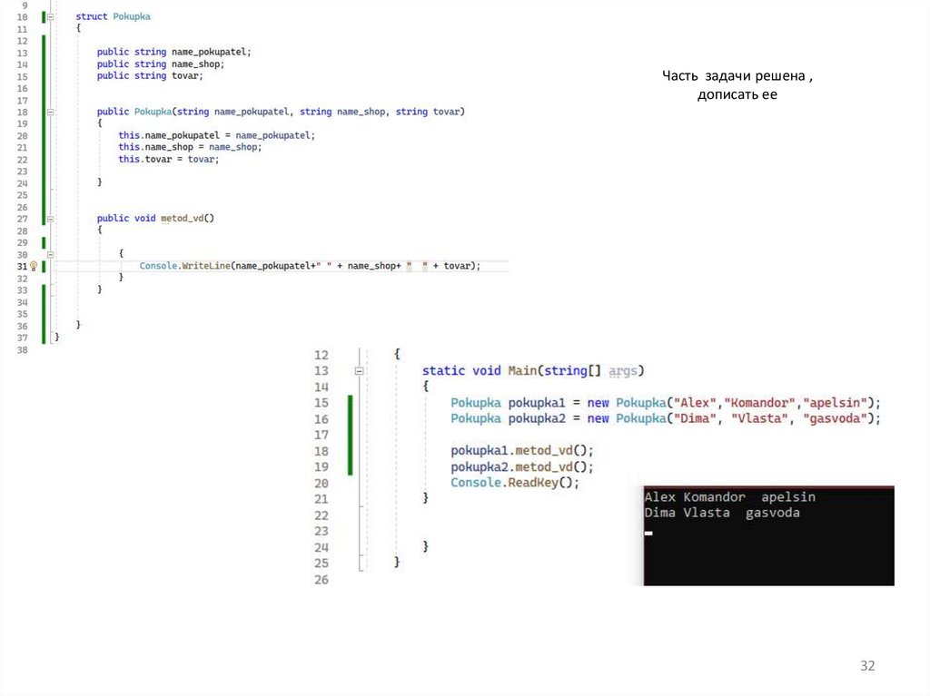Click the 'this.name_pokupatel = name_pokupatel;' assignment
This screenshot has width=930, height=696.
pyautogui.click(x=216, y=135)
